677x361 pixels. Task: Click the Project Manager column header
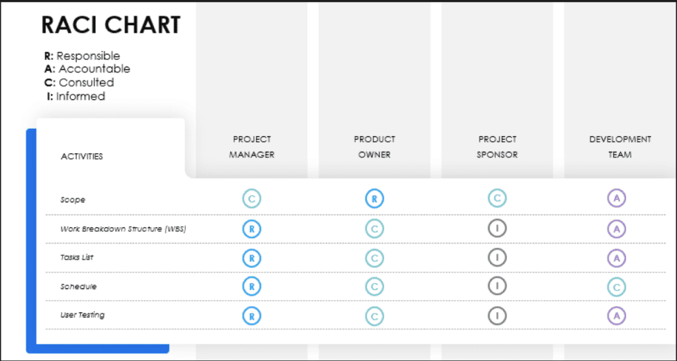pos(252,147)
